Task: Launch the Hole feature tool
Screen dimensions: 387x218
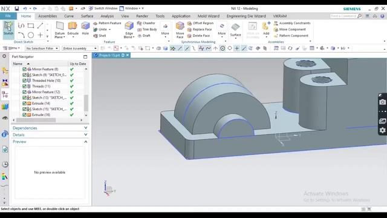Action: [x=85, y=28]
